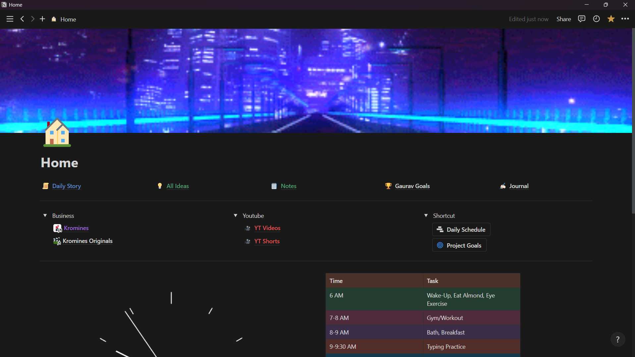Open the sidebar hamburger menu

[10, 19]
